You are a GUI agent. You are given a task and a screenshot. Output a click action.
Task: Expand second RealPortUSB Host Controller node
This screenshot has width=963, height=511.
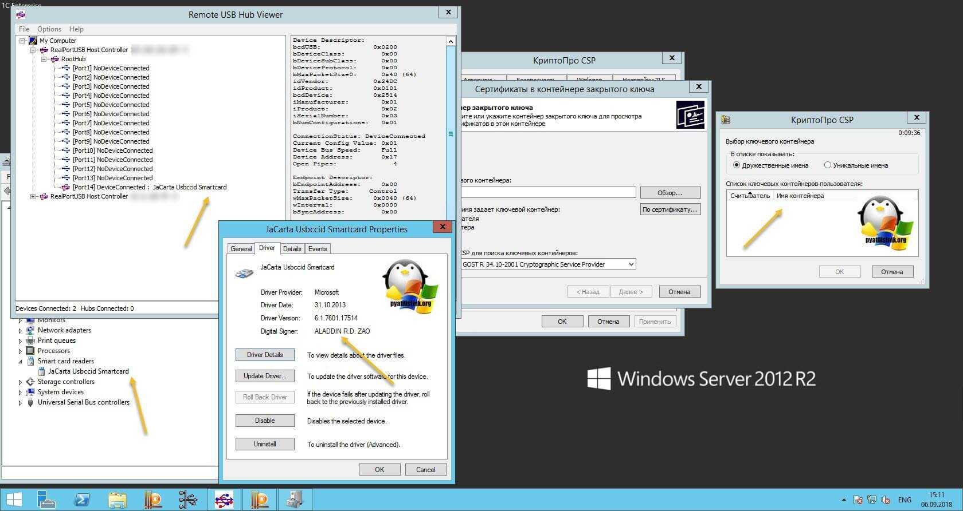pos(33,196)
